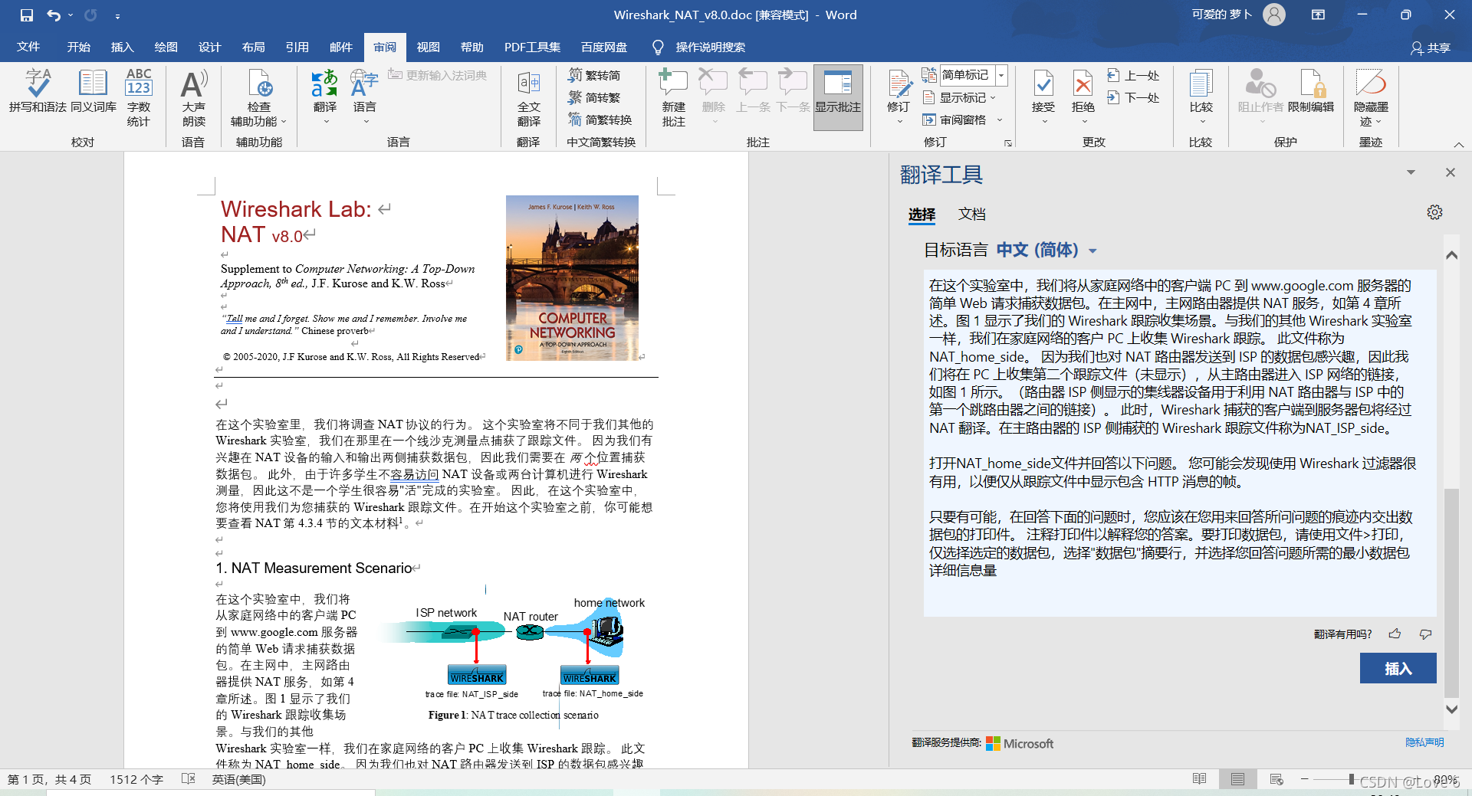The height and width of the screenshot is (796, 1472).
Task: Open Chinese conversion options (简繁转换)
Action: [x=600, y=120]
